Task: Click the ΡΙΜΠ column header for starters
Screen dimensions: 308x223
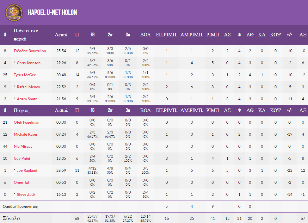Action: click(x=213, y=35)
